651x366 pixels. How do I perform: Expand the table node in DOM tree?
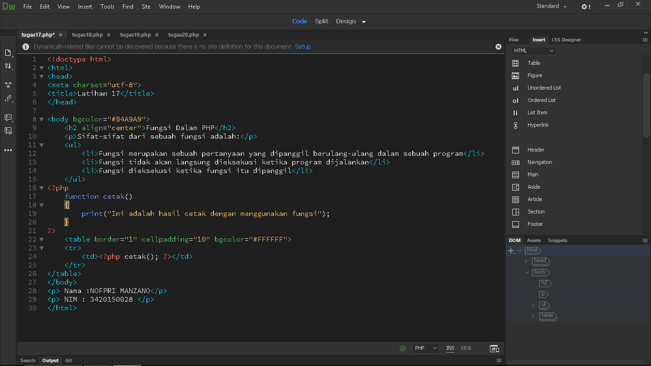(533, 316)
